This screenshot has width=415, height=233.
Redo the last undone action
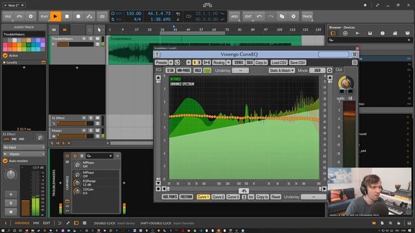pyautogui.click(x=270, y=16)
